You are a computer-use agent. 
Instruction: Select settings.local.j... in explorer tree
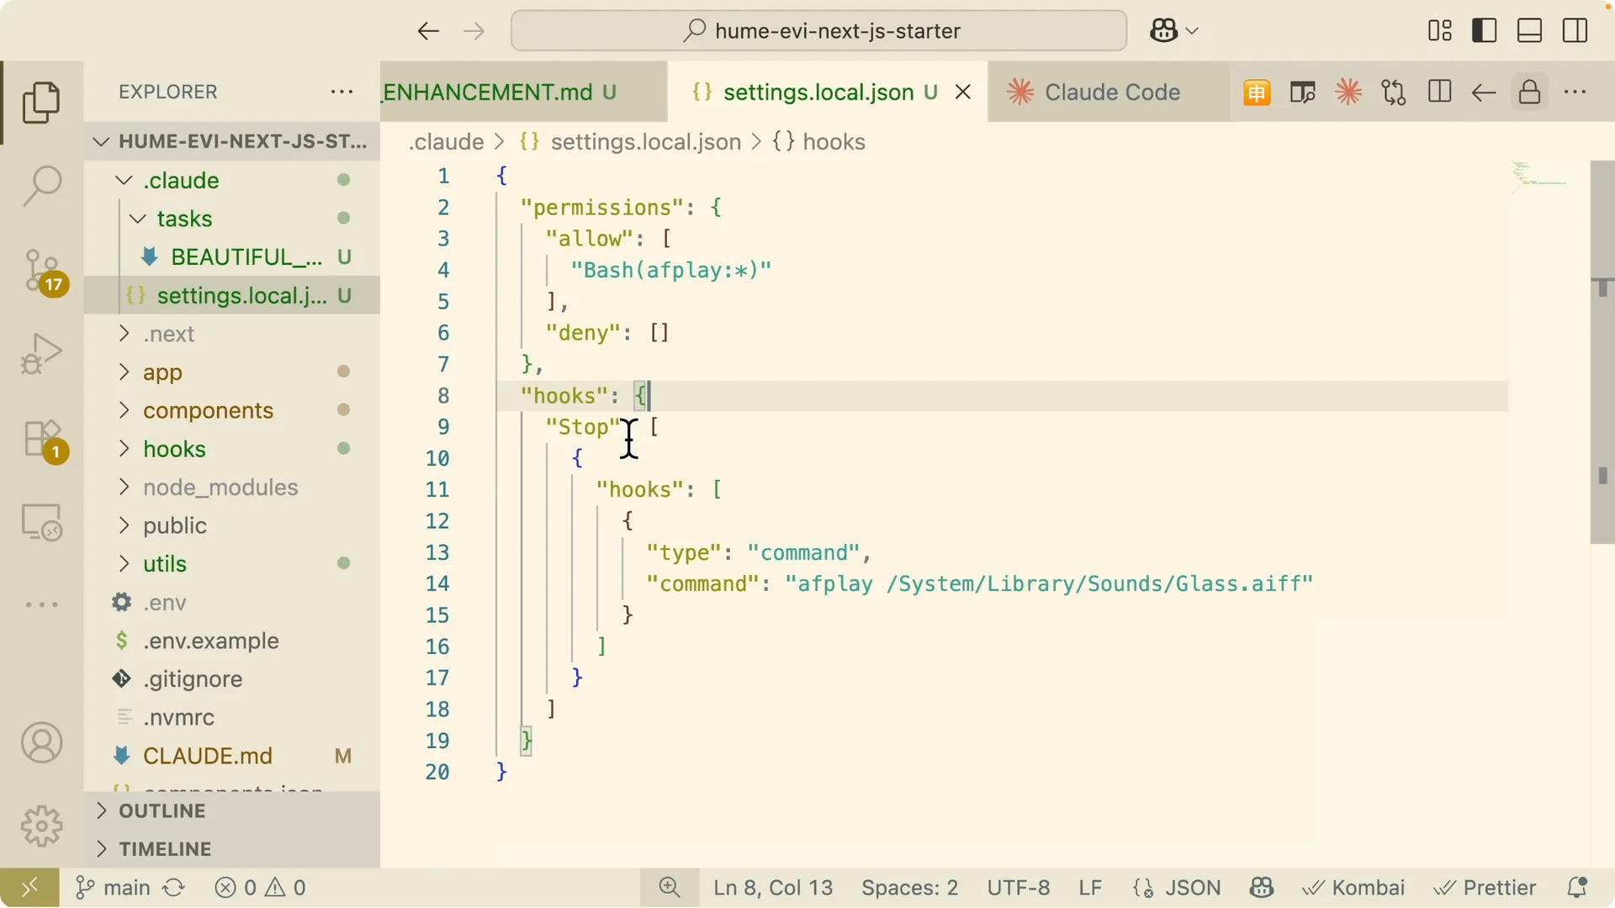click(232, 295)
